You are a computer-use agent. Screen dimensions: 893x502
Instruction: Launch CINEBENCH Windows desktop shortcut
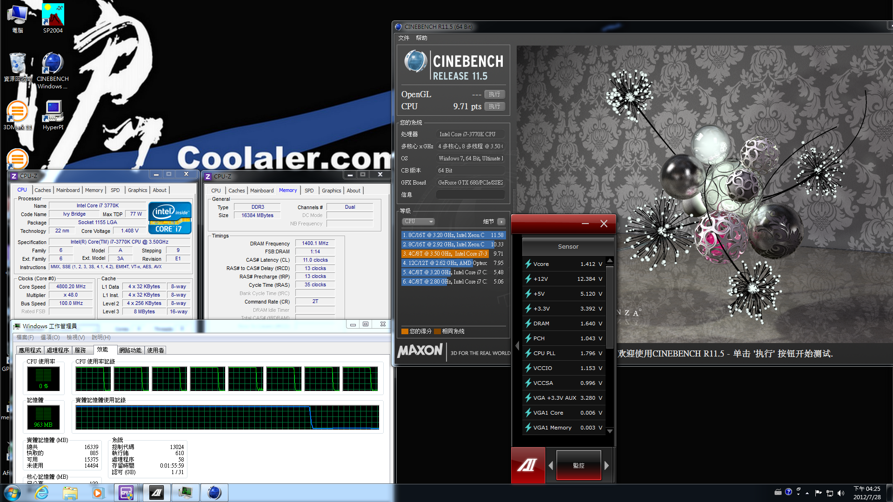click(x=53, y=71)
